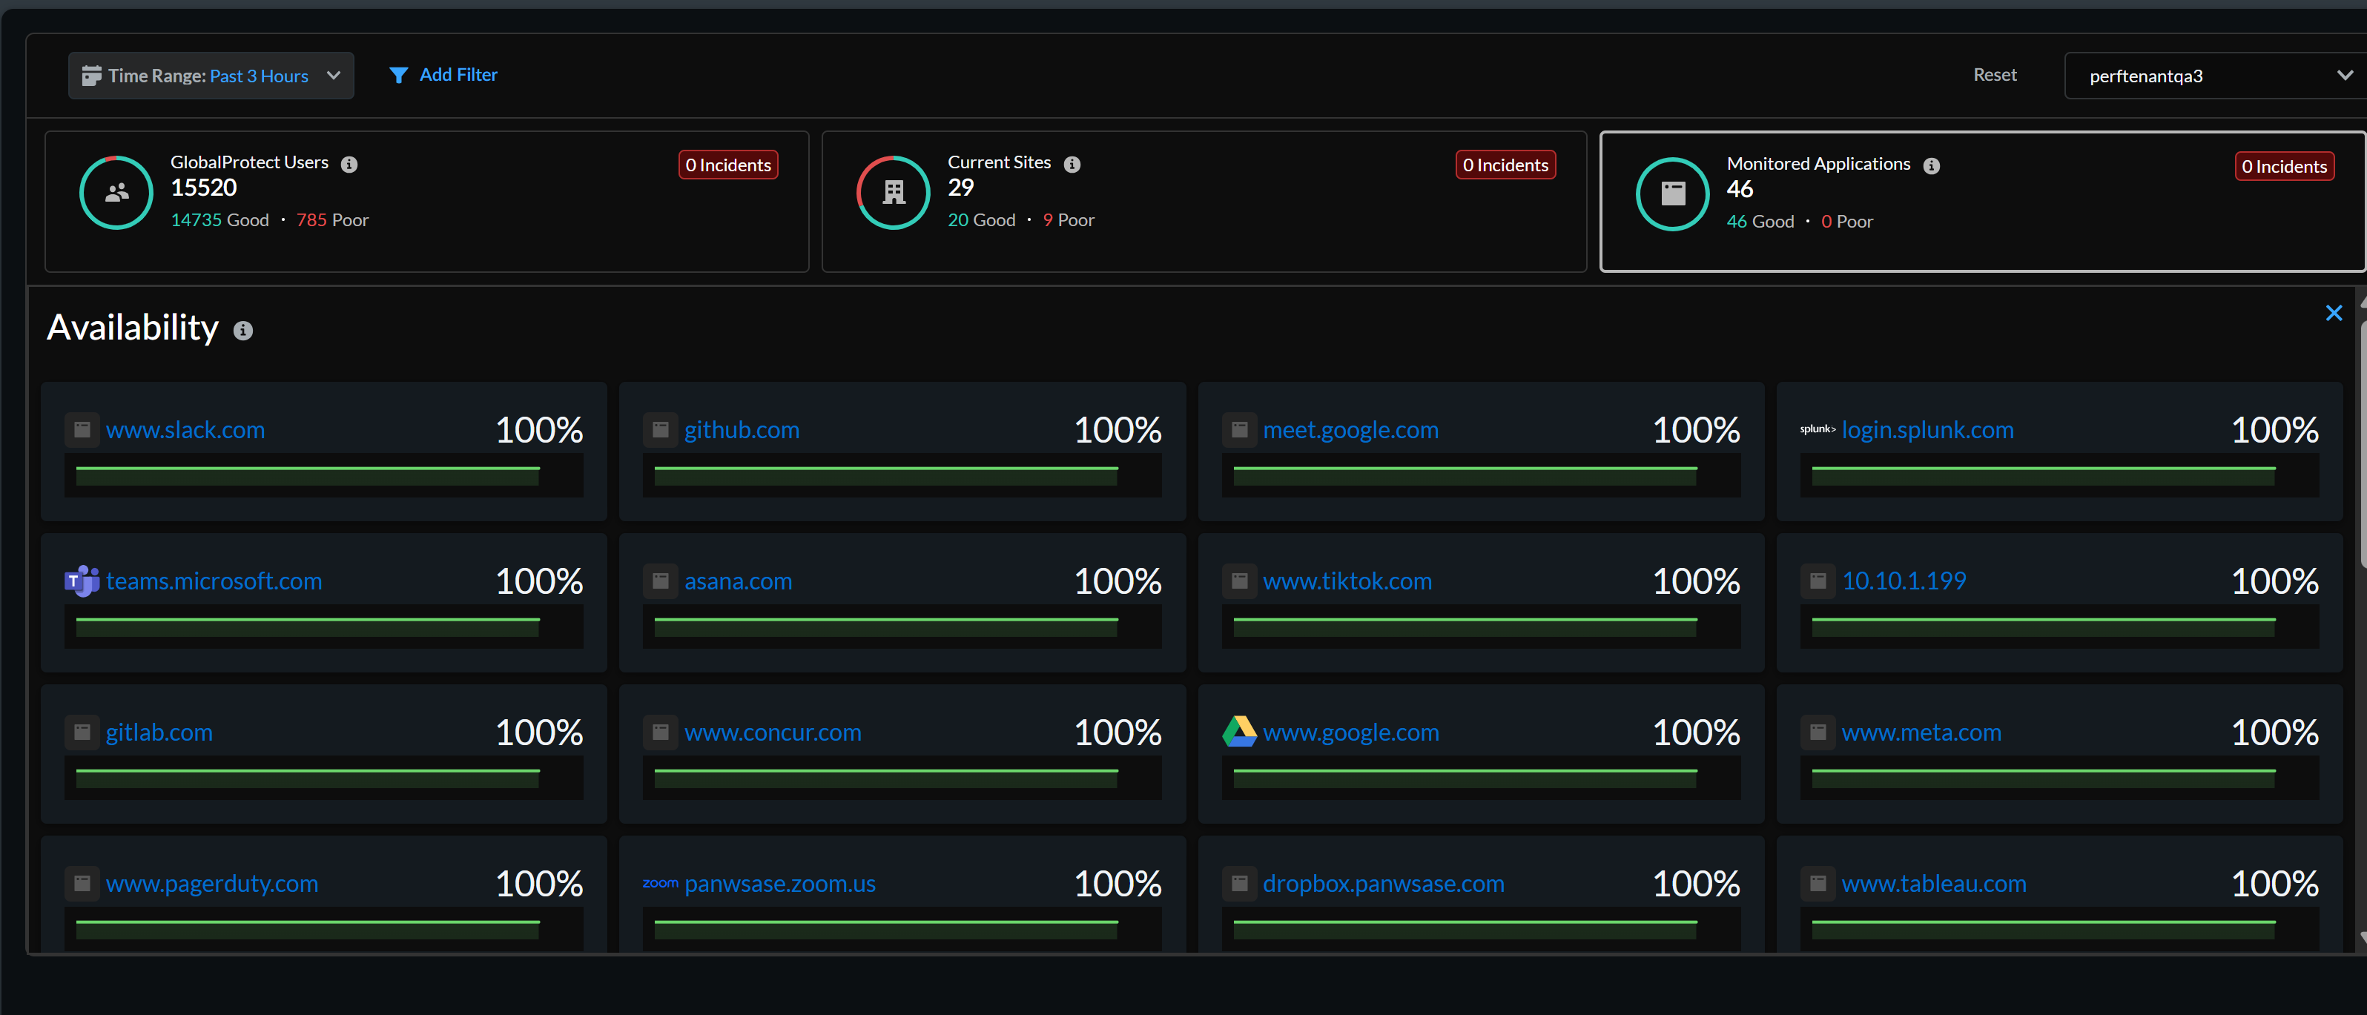Click the Current Sites building gauge icon
This screenshot has height=1015, width=2367.
[893, 193]
